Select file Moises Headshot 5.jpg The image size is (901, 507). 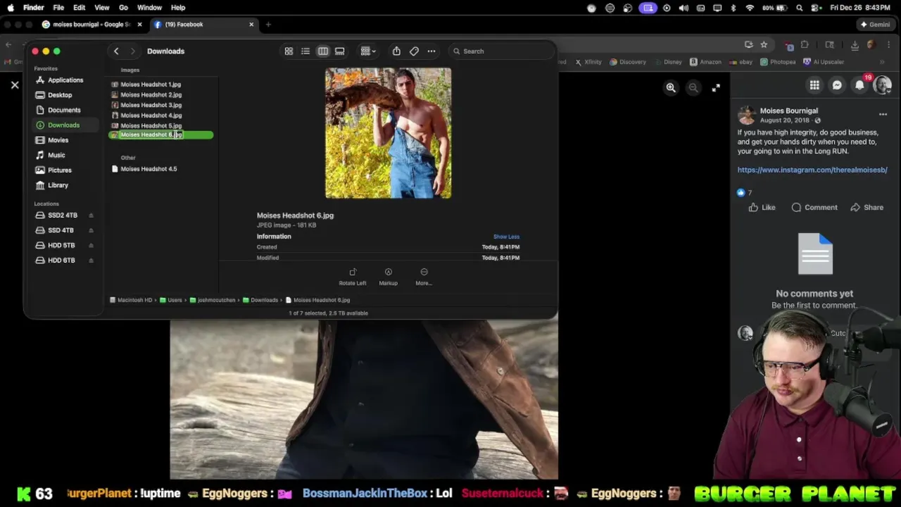click(150, 125)
